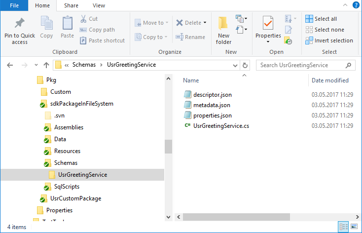362x233 pixels.
Task: Open the recent locations dropdown arrow
Action: tap(36, 65)
